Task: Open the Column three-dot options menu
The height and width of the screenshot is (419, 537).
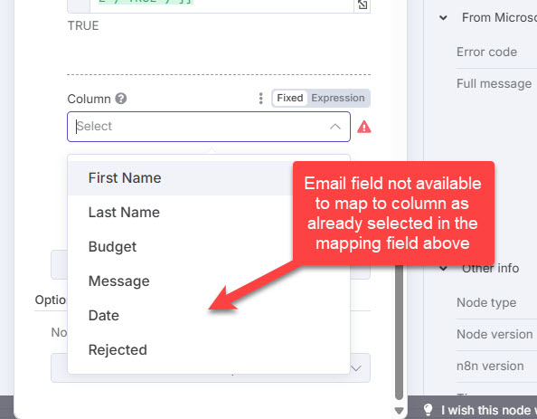Action: click(261, 99)
